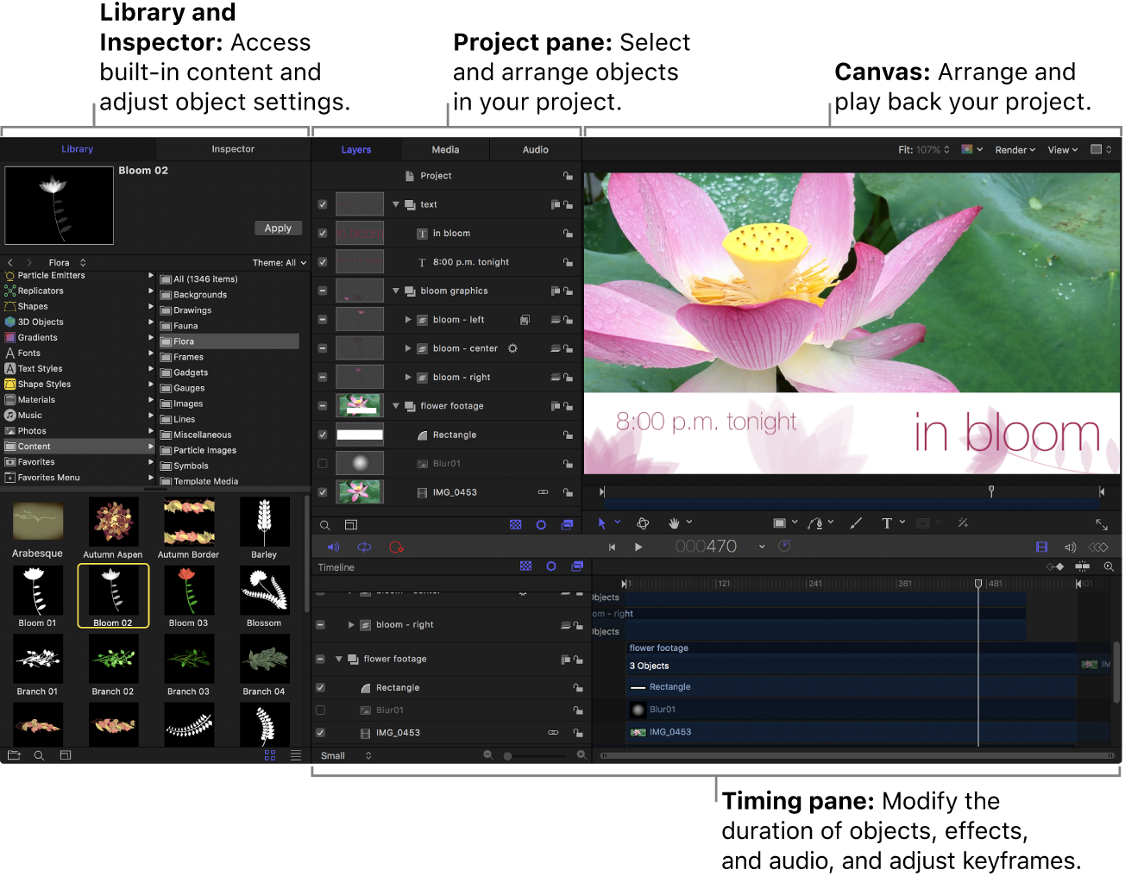This screenshot has height=876, width=1125.
Task: Open the Render menu above the canvas
Action: (x=1015, y=149)
